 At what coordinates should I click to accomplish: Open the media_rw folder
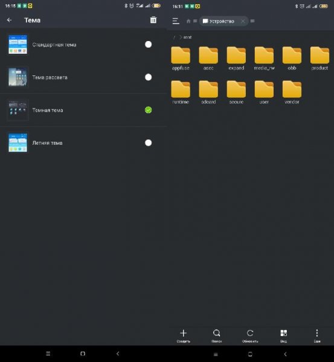[x=264, y=59]
